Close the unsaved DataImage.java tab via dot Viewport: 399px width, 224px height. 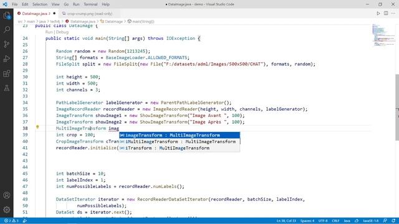54,14
